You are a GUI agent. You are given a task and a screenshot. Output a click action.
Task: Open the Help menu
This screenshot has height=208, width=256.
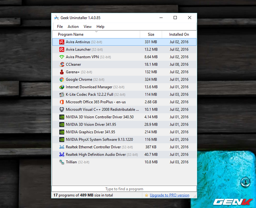tap(100, 27)
